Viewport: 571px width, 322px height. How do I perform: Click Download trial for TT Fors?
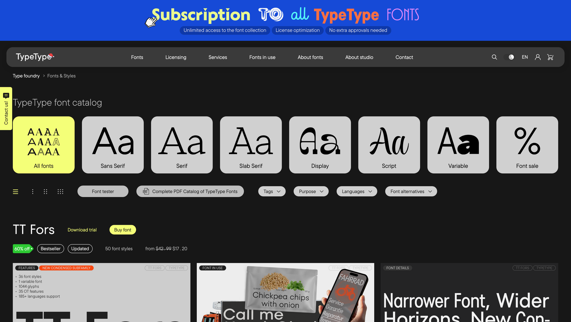(82, 230)
